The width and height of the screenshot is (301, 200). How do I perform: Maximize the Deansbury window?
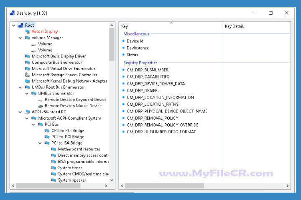(x=270, y=13)
